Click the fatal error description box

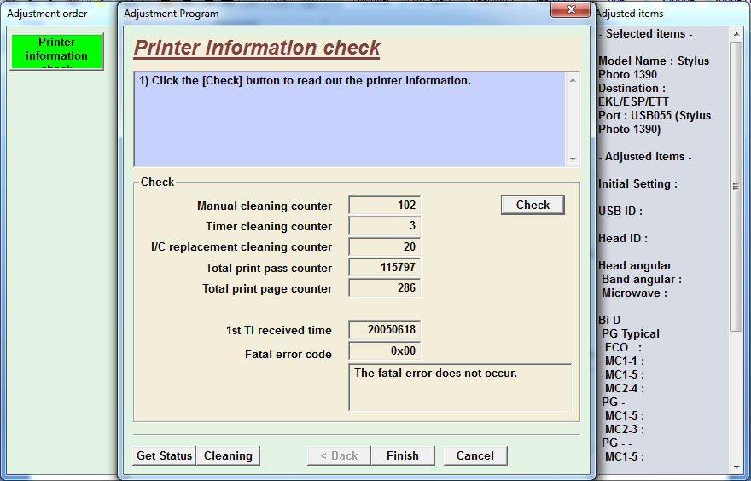pos(460,387)
